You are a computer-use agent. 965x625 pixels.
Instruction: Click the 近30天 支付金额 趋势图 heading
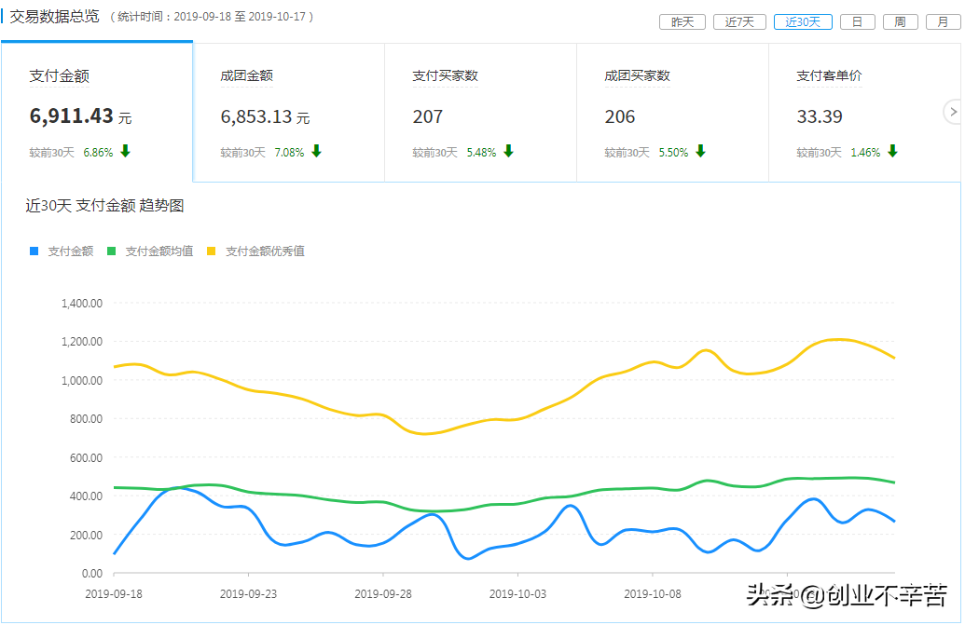[104, 205]
